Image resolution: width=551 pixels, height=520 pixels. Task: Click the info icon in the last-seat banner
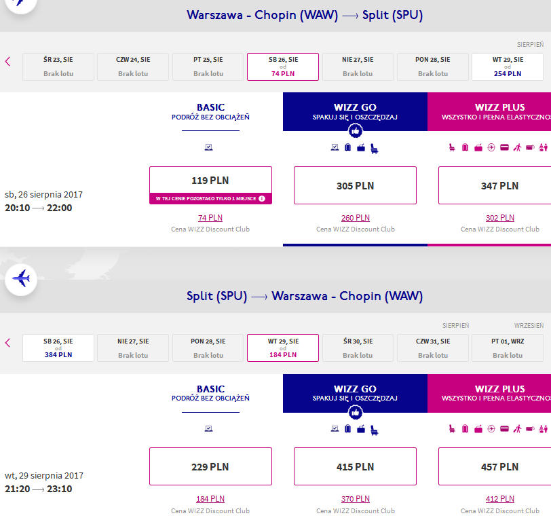click(262, 199)
